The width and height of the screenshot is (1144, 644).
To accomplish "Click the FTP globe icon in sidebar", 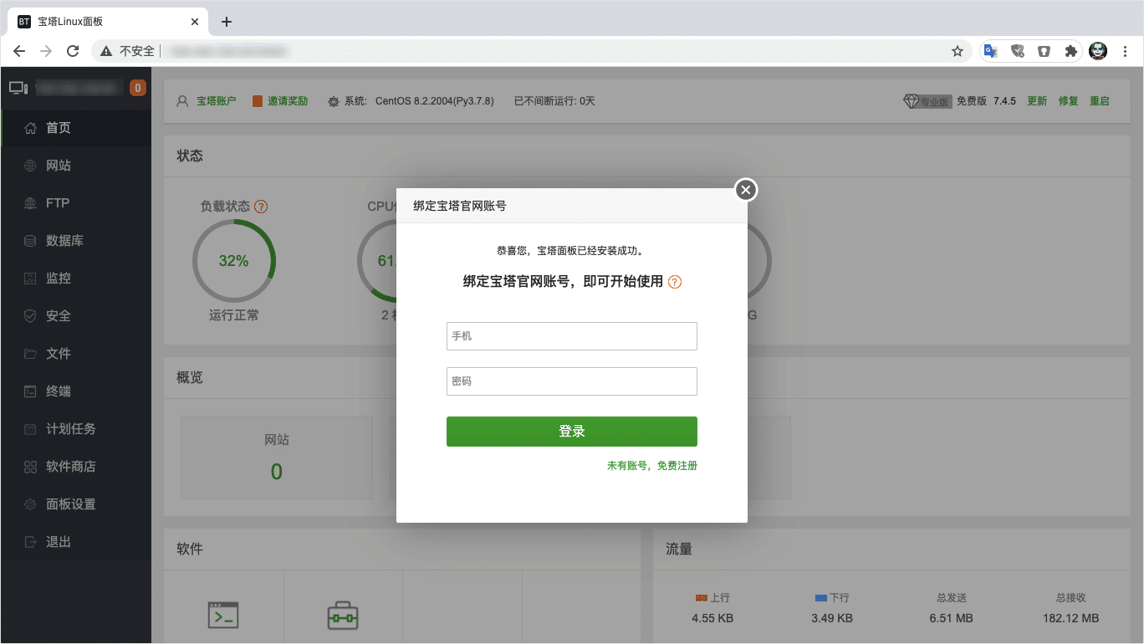I will (x=30, y=203).
